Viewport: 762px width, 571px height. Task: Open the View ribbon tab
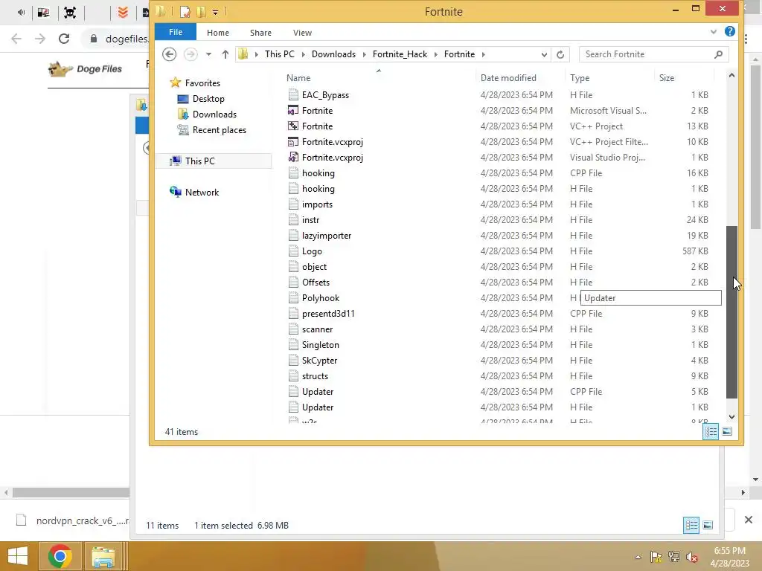pos(302,33)
